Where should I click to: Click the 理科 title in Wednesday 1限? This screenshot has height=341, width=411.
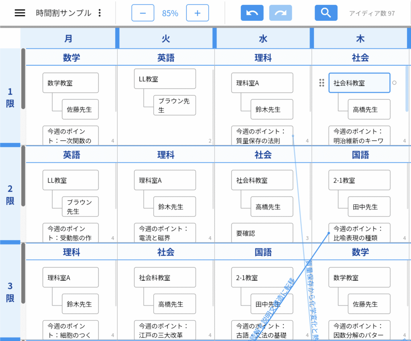click(263, 57)
